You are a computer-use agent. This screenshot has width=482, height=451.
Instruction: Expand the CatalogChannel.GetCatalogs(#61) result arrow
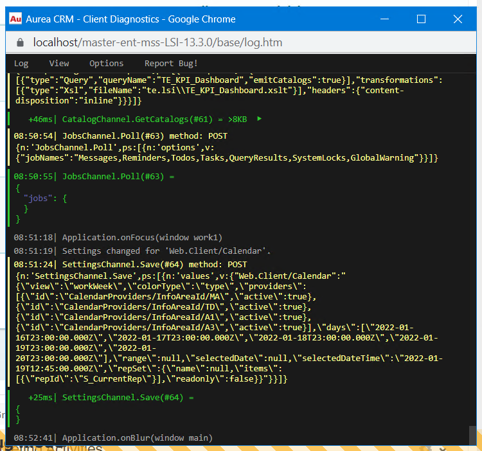pos(259,119)
